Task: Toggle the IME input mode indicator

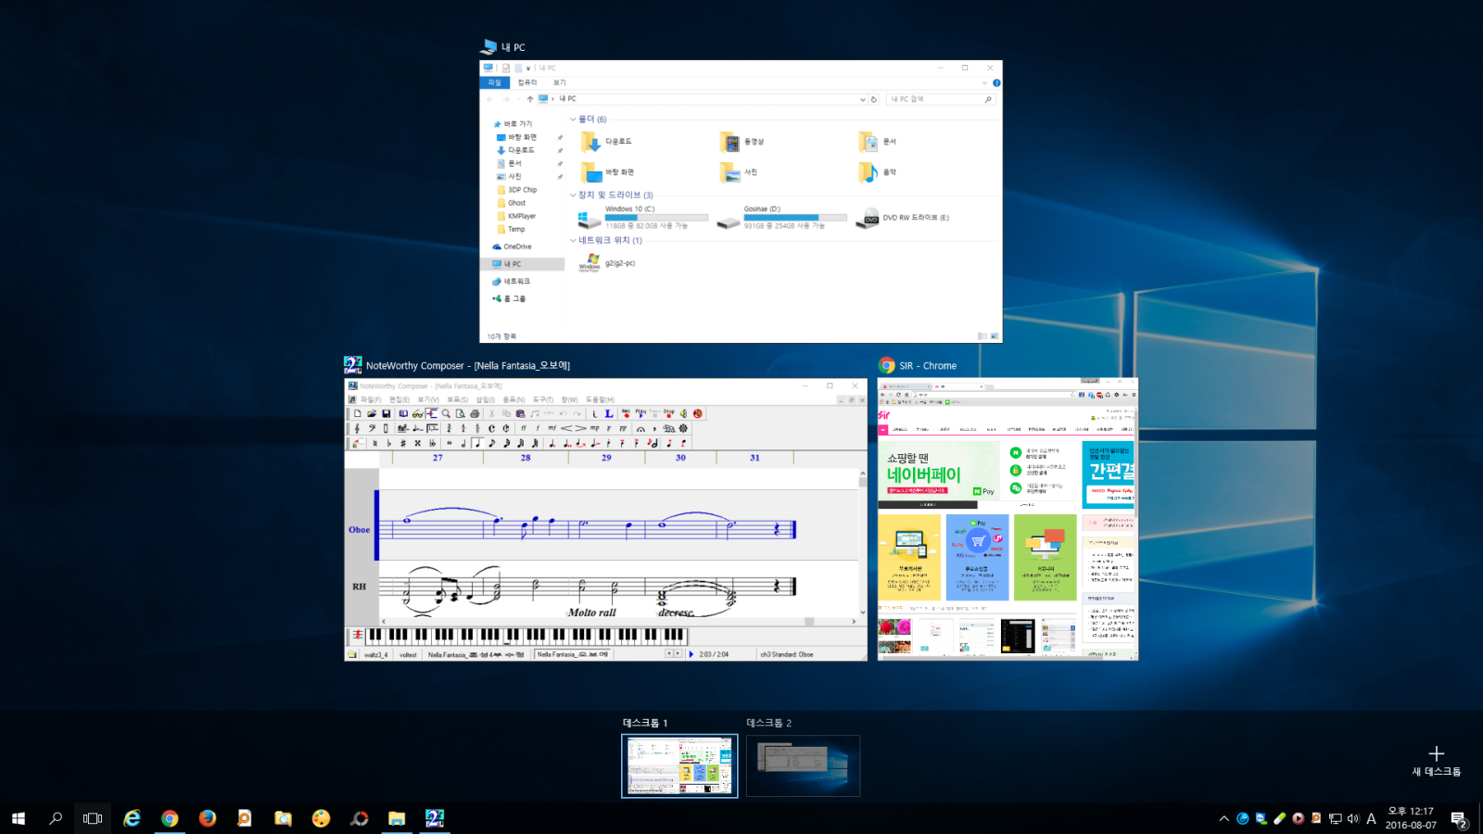Action: pyautogui.click(x=1371, y=818)
